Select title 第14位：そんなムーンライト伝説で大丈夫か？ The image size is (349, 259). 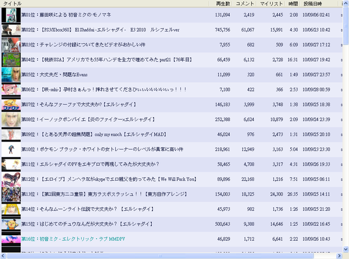87,209
